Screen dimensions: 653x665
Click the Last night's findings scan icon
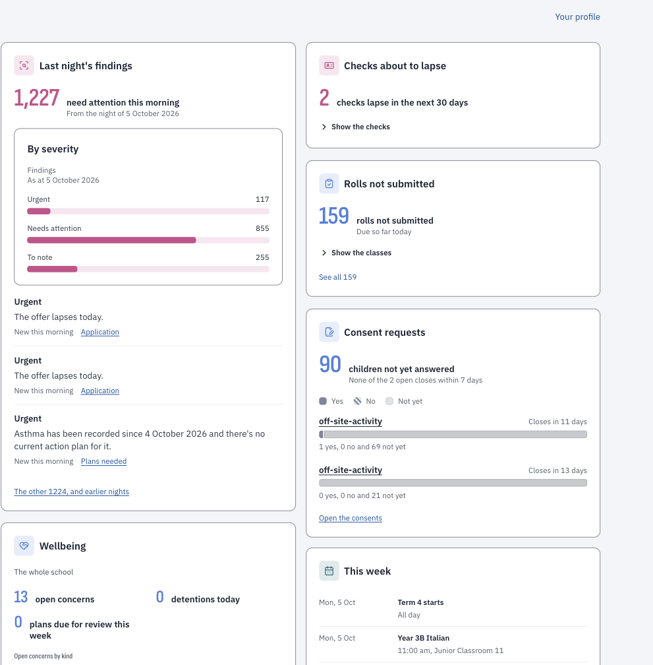(24, 65)
